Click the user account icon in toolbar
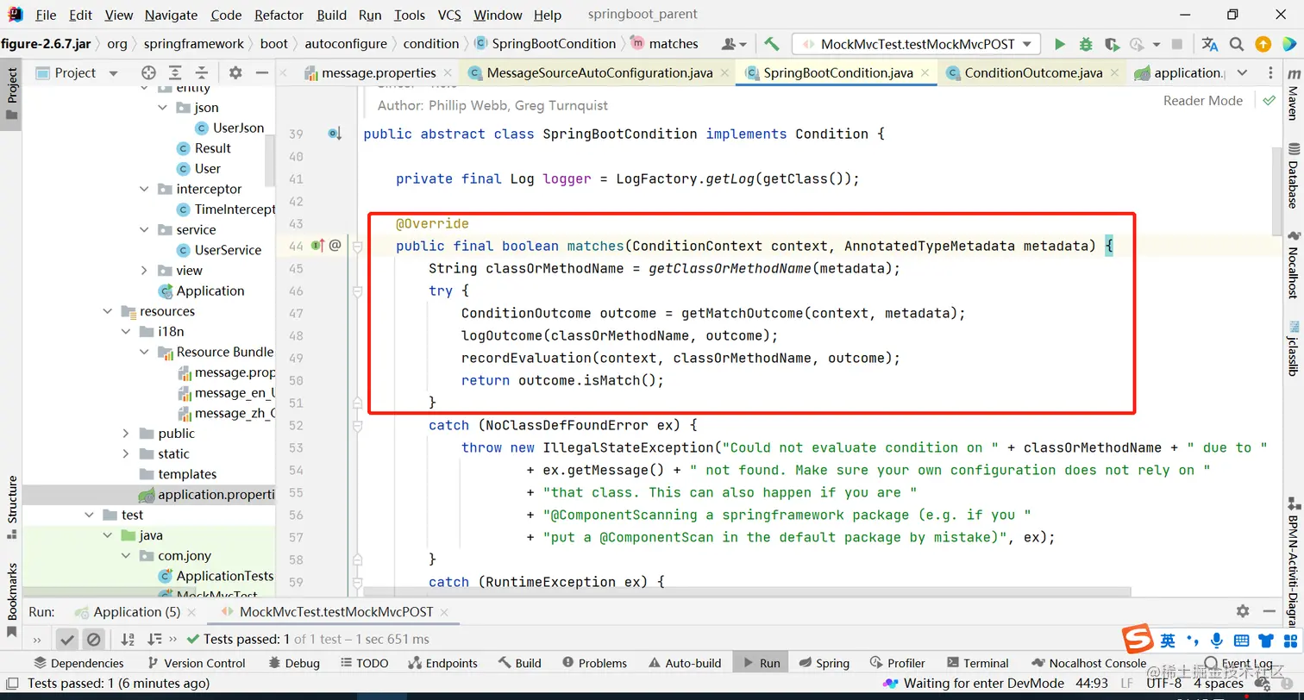1304x700 pixels. [x=733, y=44]
